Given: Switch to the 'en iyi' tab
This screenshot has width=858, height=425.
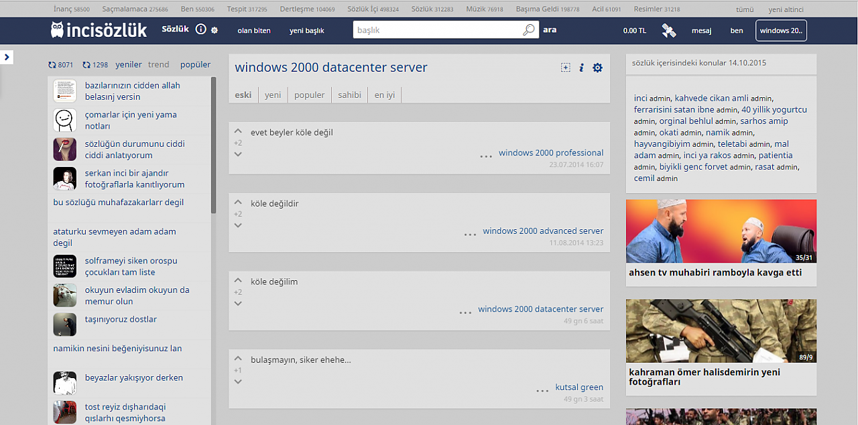Looking at the screenshot, I should pyautogui.click(x=385, y=95).
